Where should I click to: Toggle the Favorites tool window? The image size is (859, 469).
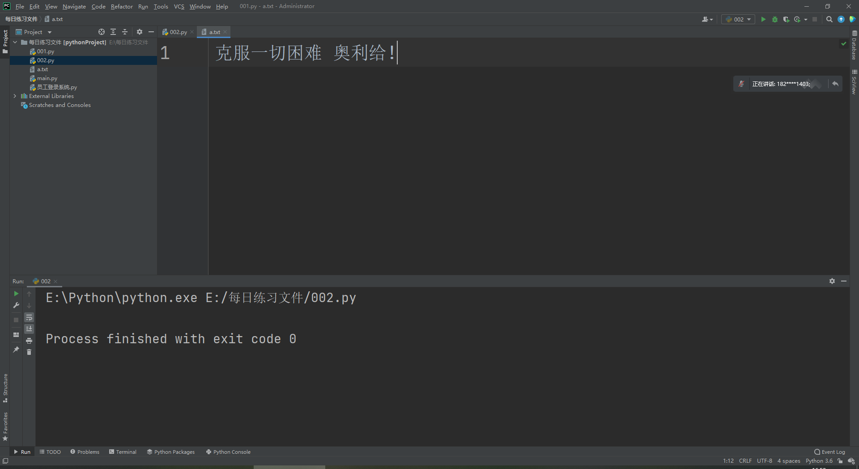pyautogui.click(x=5, y=426)
